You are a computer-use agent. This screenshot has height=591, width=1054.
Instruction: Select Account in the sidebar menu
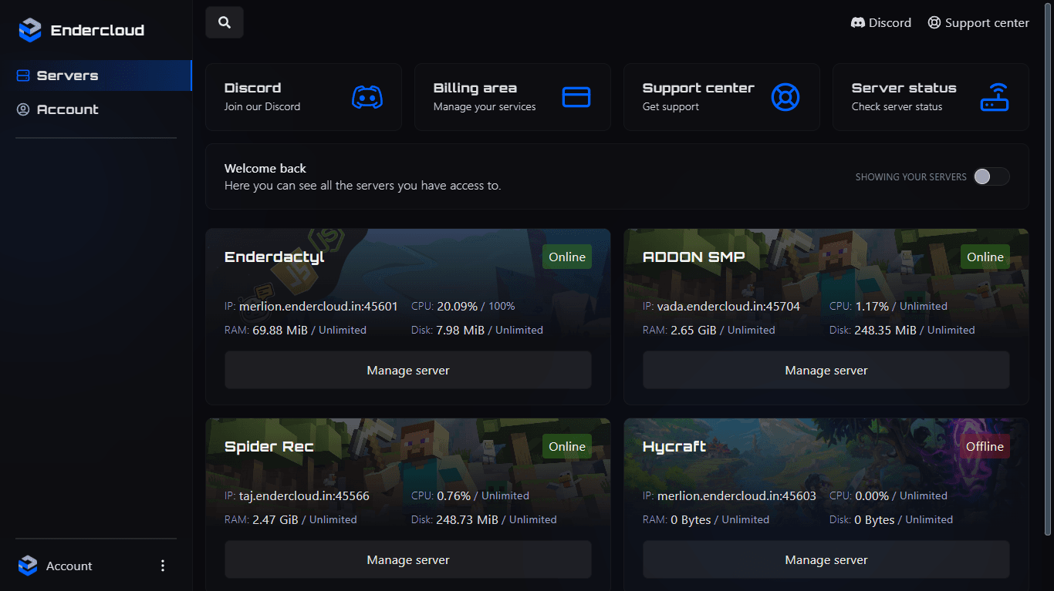[x=96, y=109]
